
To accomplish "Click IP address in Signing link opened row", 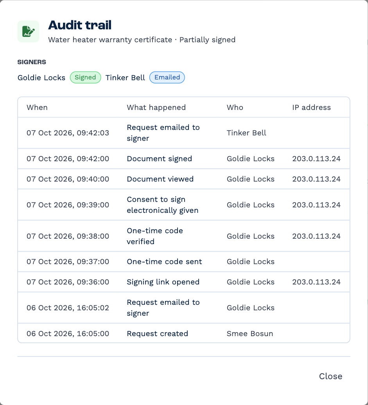I will coord(316,282).
